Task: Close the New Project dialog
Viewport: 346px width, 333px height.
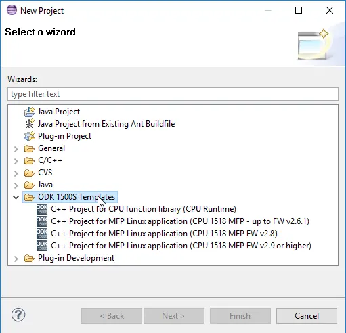Action: point(330,10)
